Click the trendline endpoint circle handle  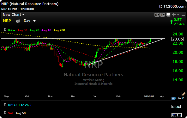[x=162, y=39]
